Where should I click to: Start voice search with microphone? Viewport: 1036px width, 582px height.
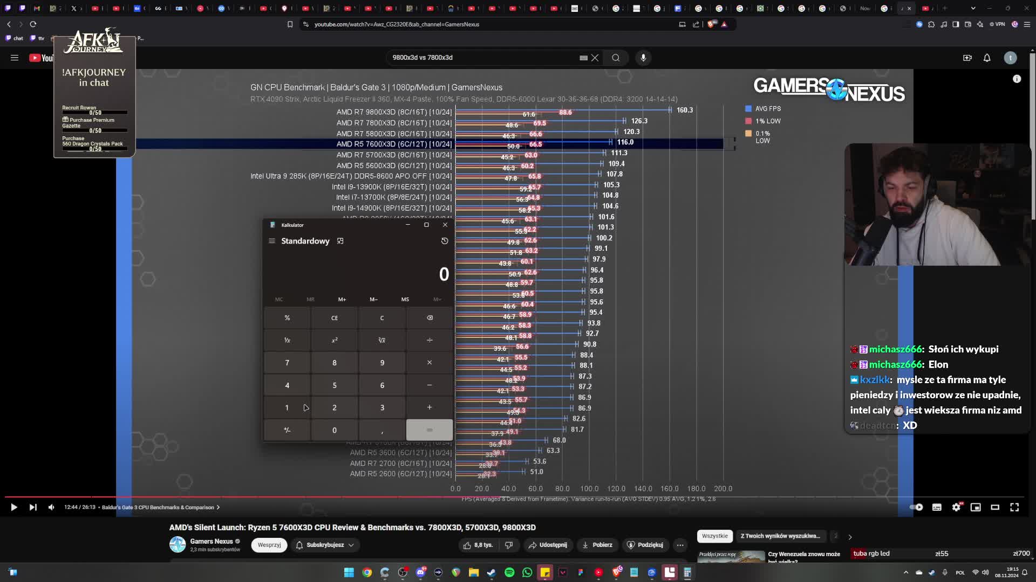click(643, 58)
